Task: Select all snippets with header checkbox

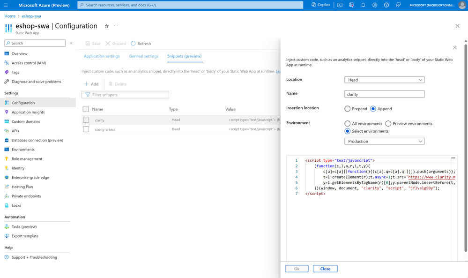Action: pos(86,109)
